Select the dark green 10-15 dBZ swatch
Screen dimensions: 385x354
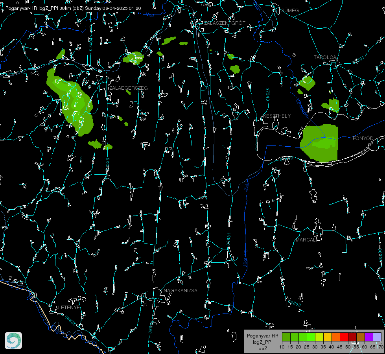point(286,337)
